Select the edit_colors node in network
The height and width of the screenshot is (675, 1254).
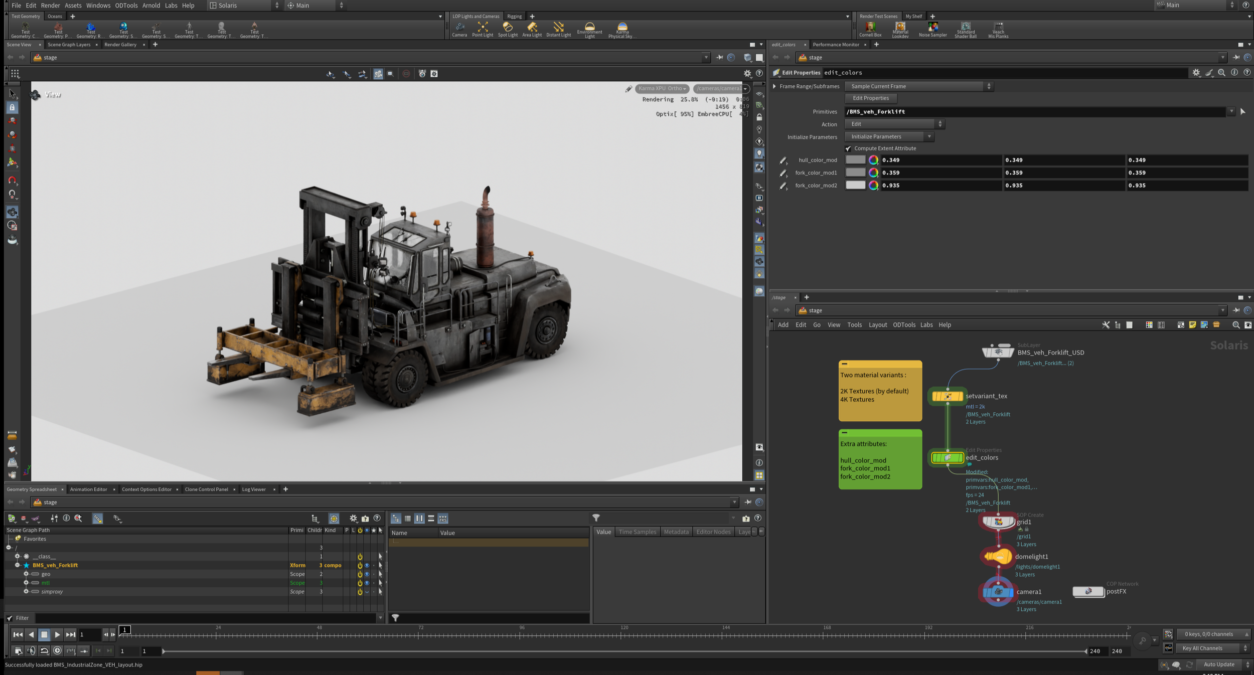[947, 457]
